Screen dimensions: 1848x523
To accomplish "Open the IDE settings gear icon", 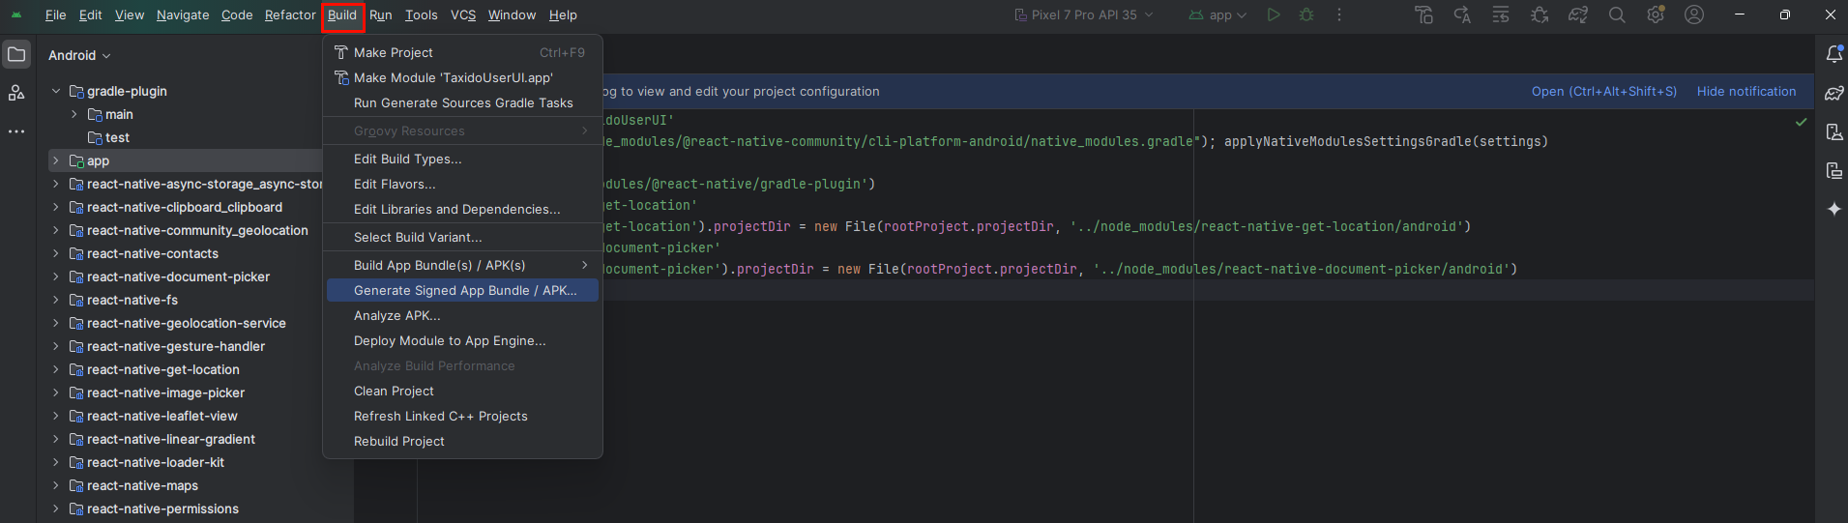I will [1656, 15].
